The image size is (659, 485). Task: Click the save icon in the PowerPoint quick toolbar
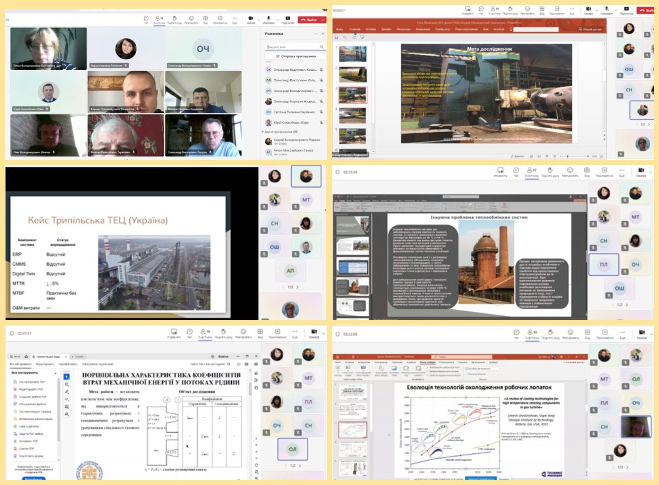[336, 37]
